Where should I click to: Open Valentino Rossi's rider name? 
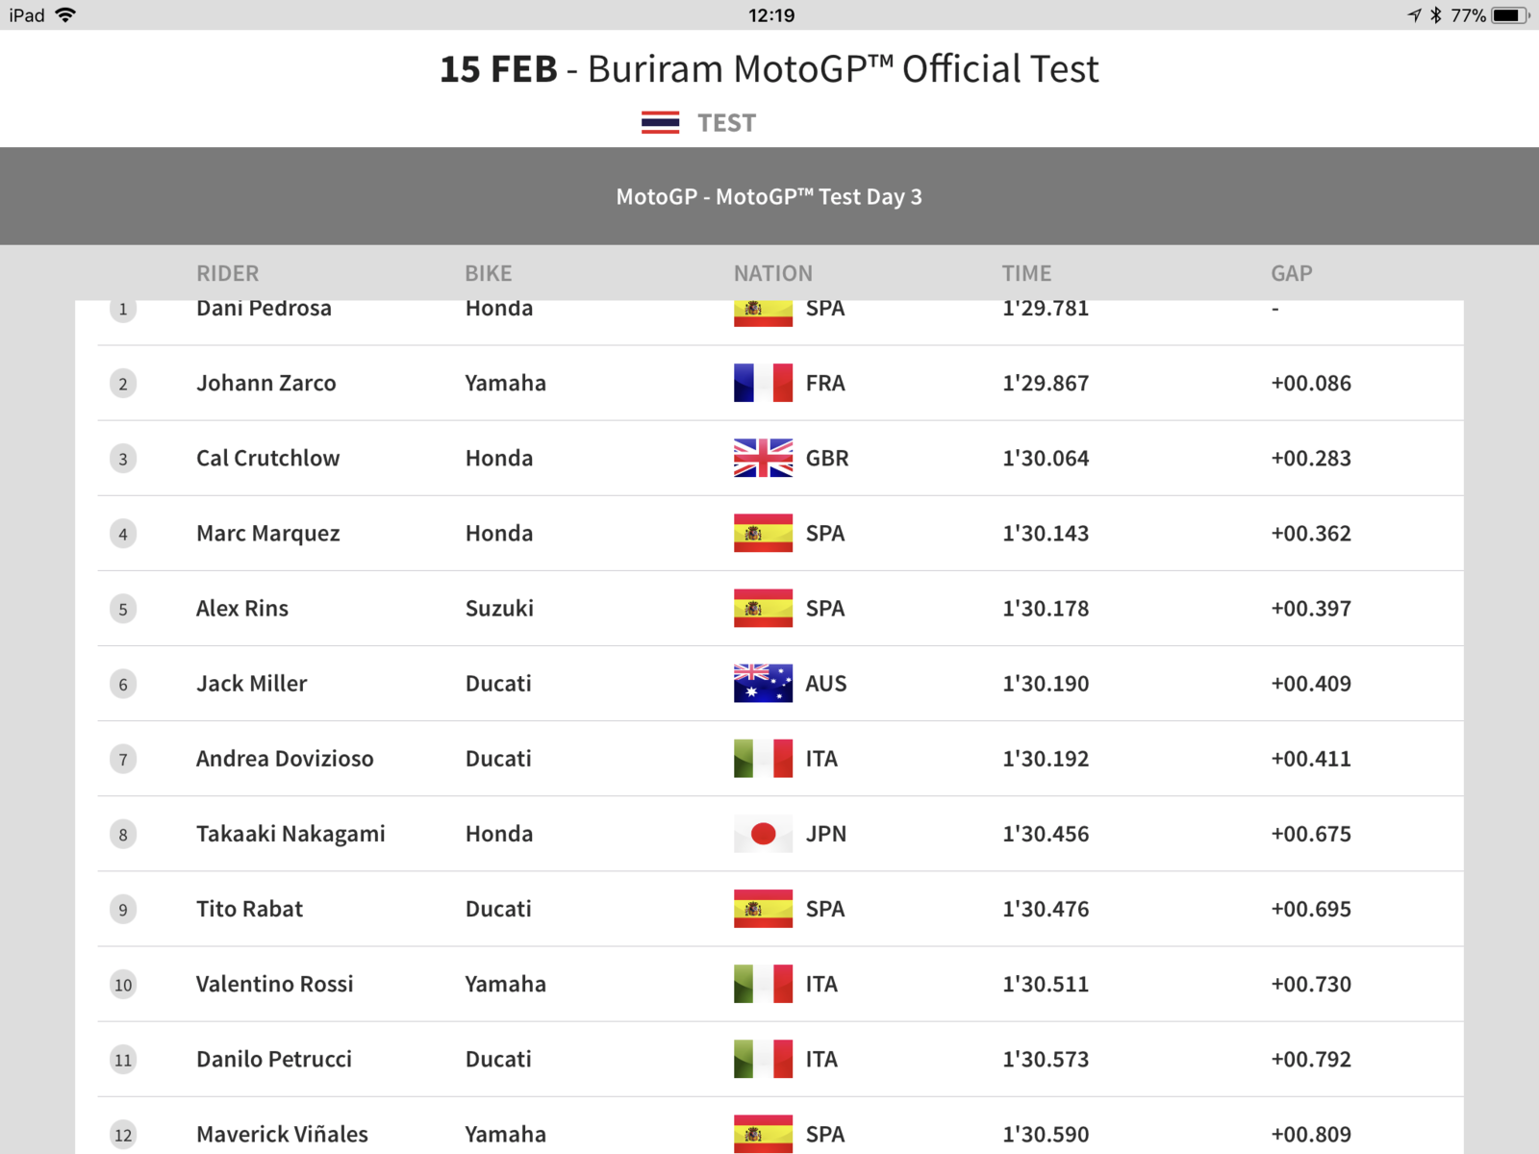point(275,984)
